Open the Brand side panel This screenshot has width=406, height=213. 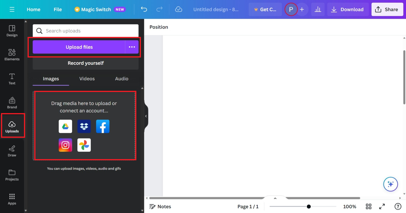click(x=12, y=103)
